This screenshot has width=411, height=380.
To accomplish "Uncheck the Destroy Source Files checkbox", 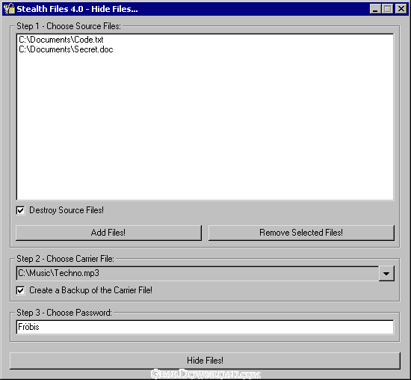I will click(x=20, y=210).
